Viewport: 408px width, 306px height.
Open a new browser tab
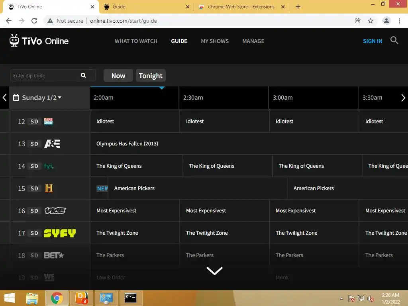tap(298, 7)
